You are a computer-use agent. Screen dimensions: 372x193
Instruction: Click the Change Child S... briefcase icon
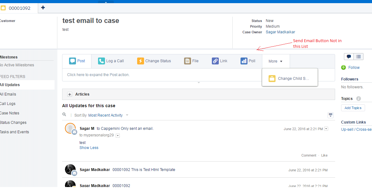pyautogui.click(x=272, y=79)
